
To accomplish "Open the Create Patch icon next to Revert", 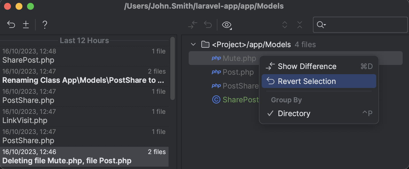I will point(26,25).
